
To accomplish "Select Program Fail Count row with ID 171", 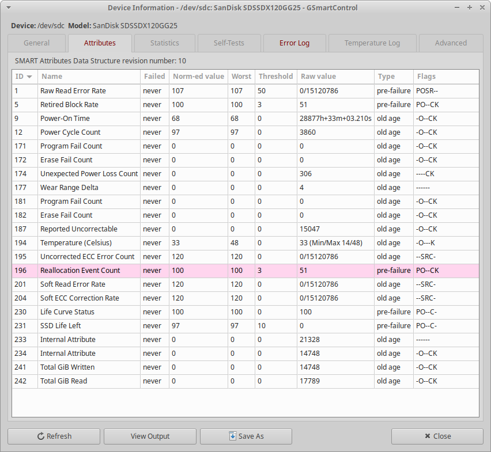I will [x=246, y=146].
